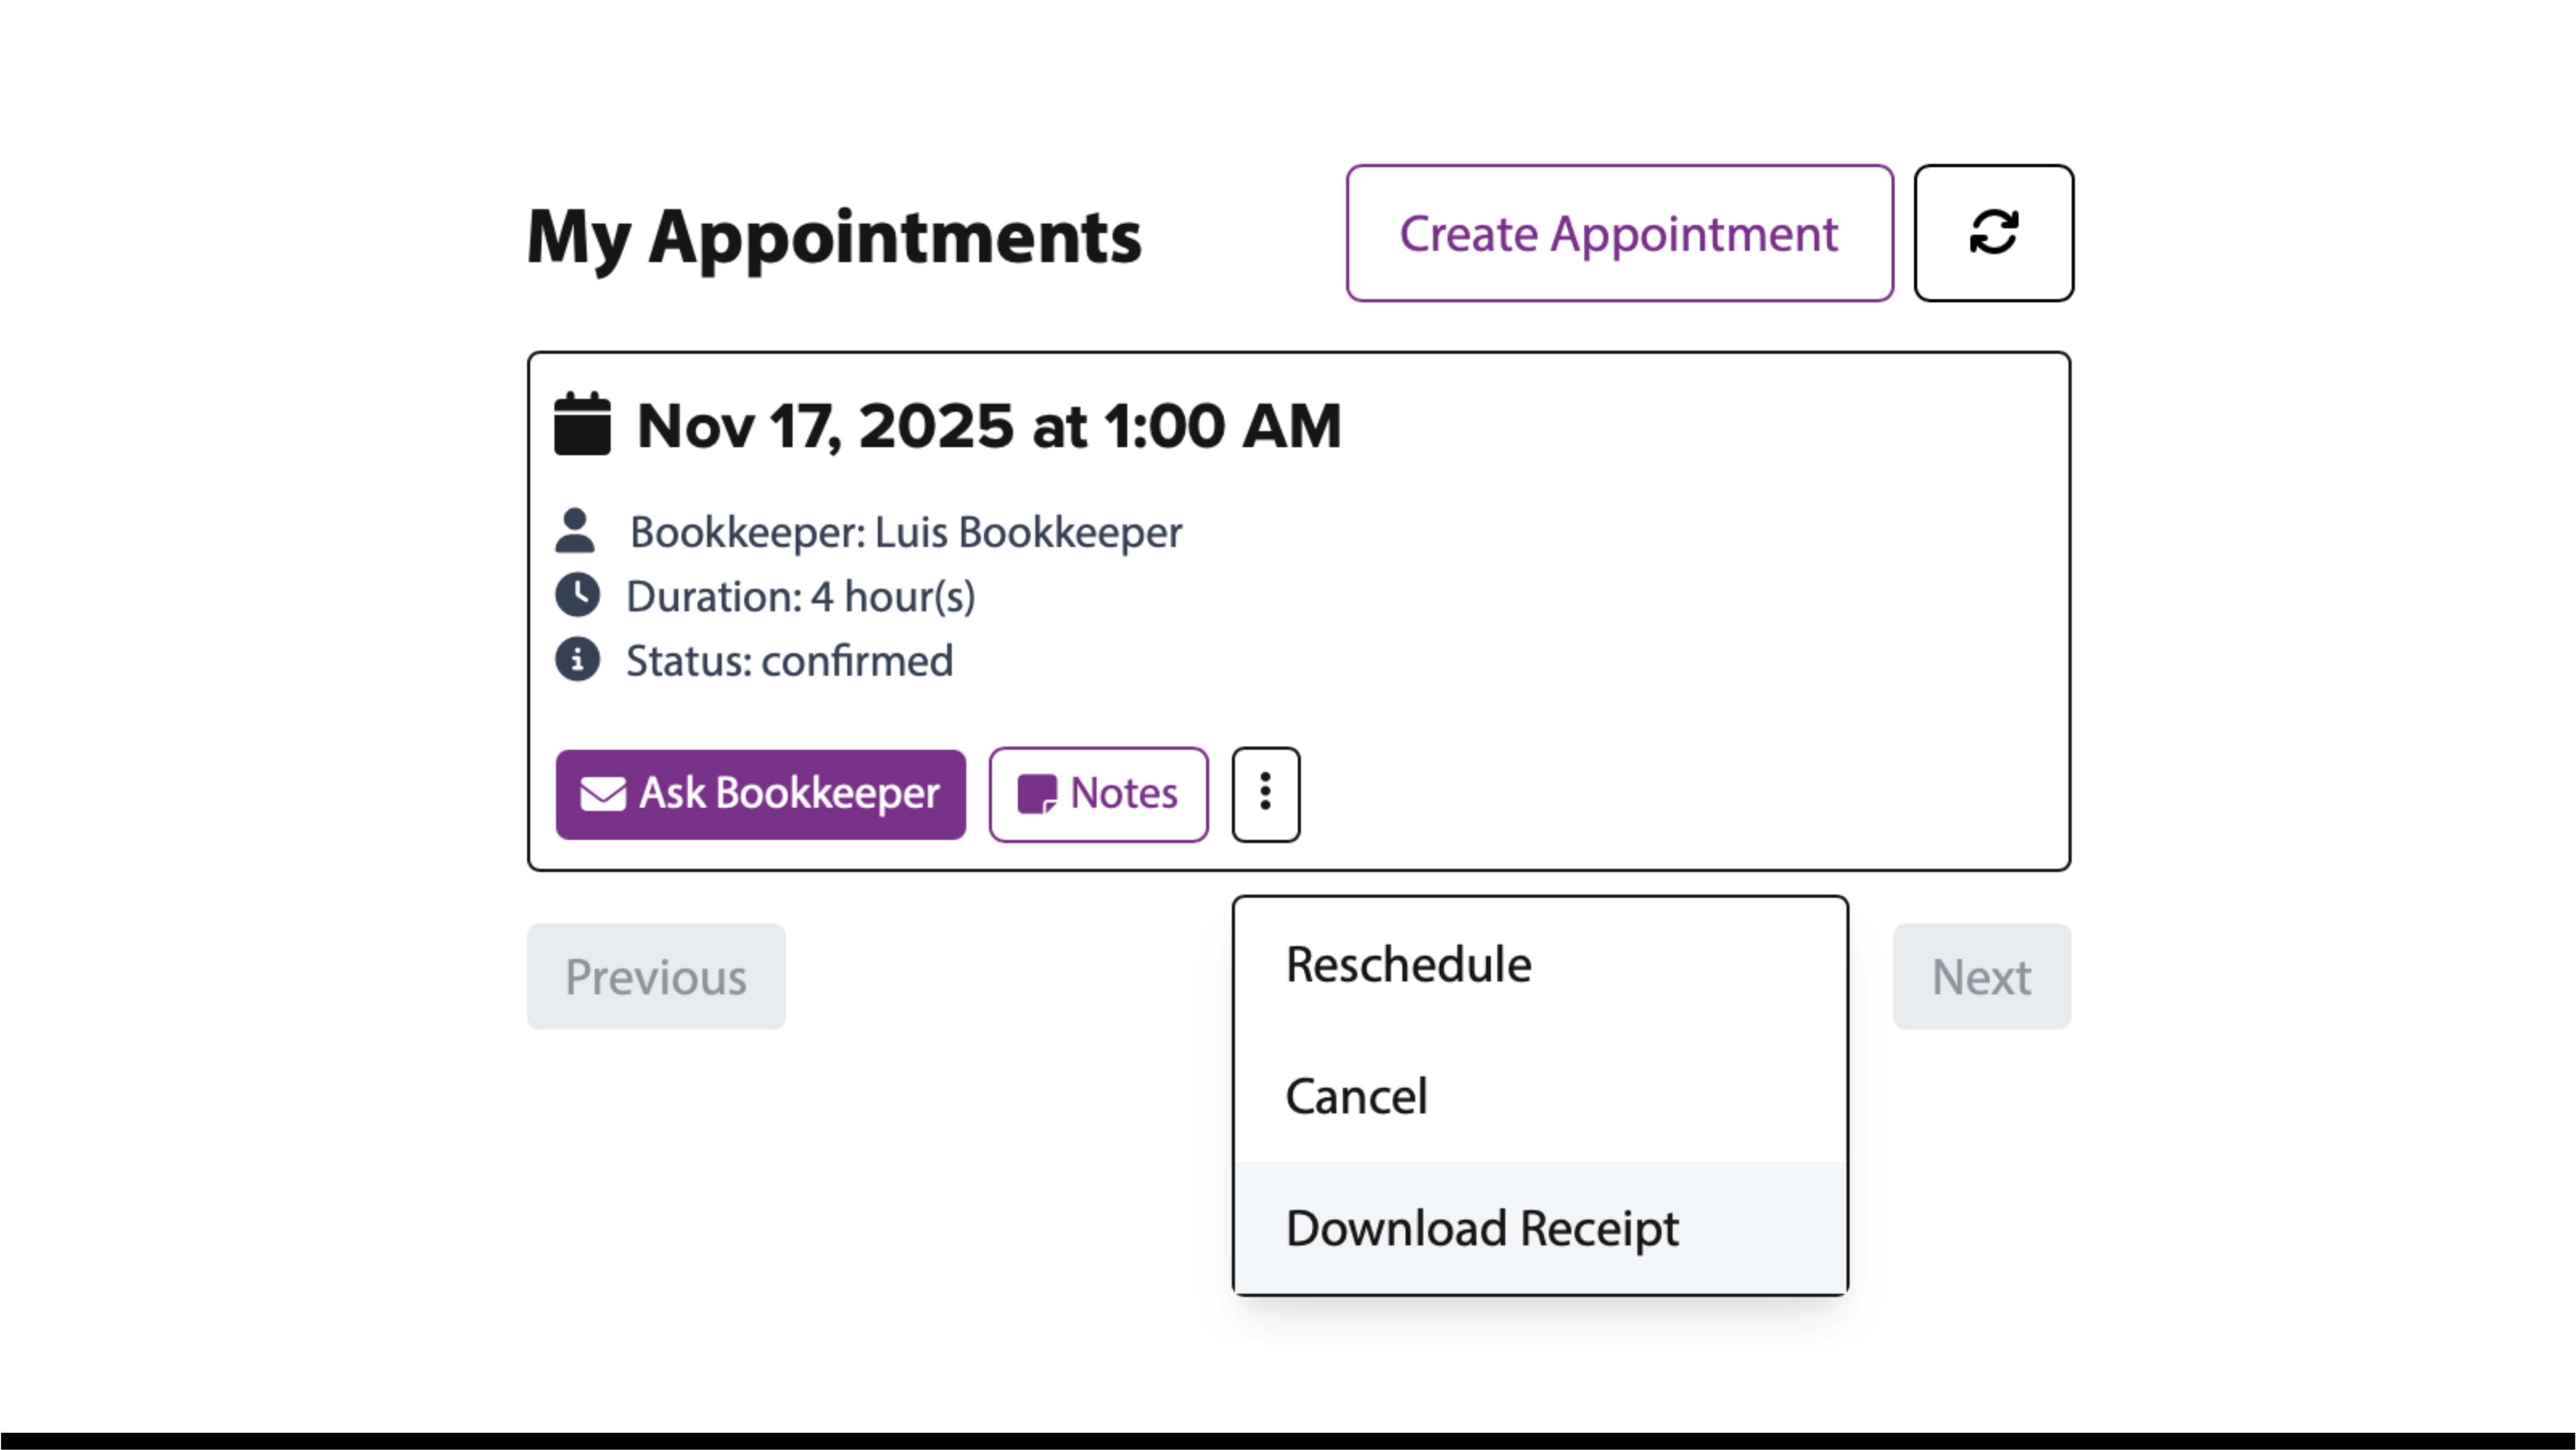Click the Bookkeeper: Luis Bookkeeper line
This screenshot has height=1450, width=2576.
(906, 531)
